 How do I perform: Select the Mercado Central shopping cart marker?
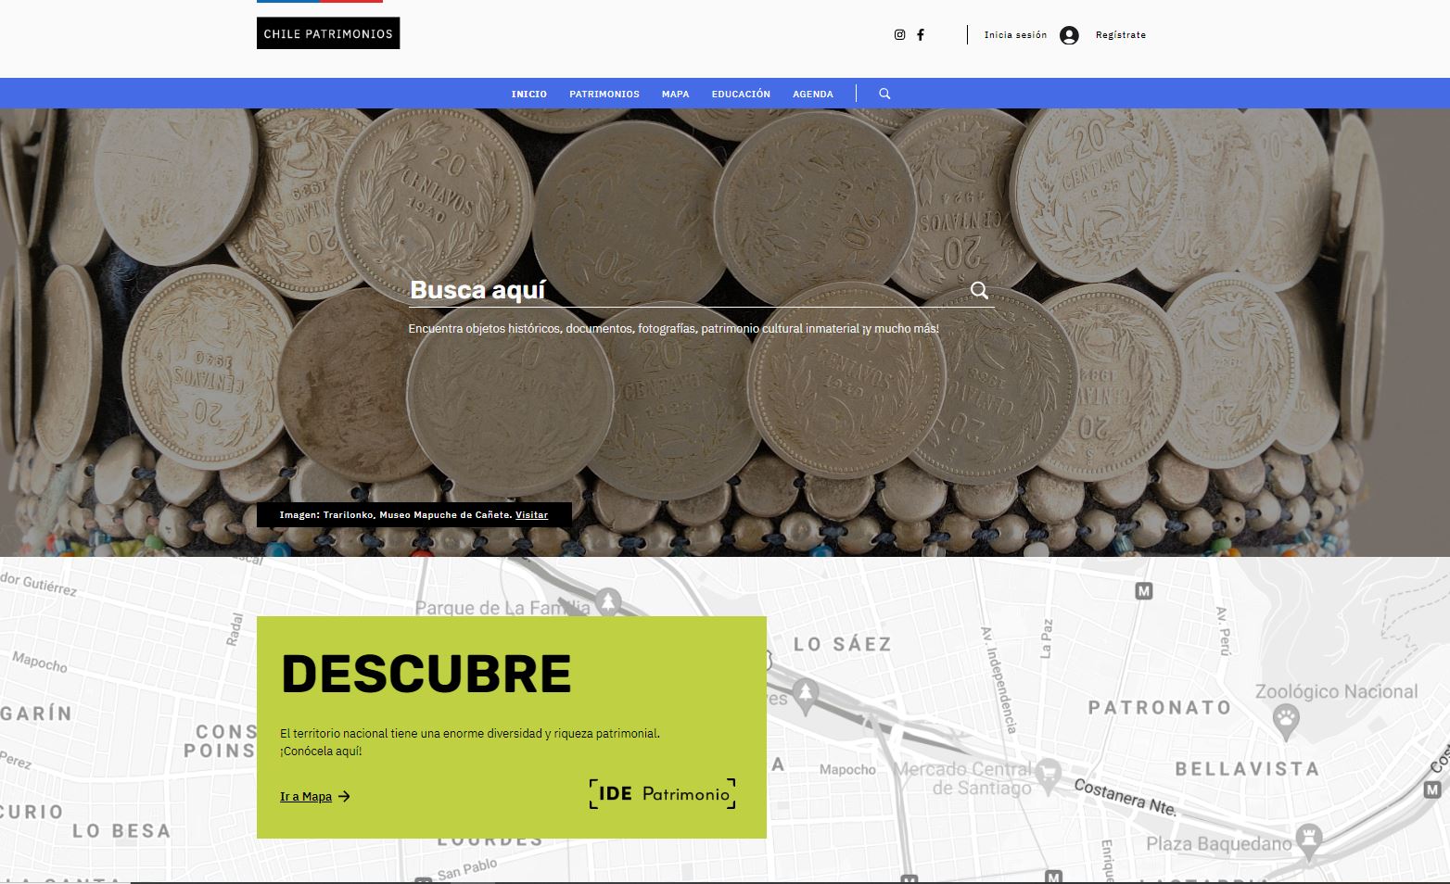(1048, 773)
